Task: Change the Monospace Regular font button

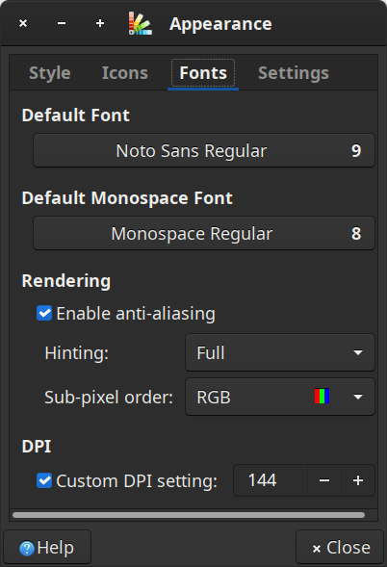Action: click(204, 233)
